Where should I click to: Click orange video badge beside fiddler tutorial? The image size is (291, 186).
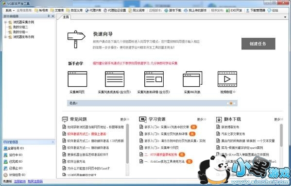pyautogui.click(x=189, y=162)
